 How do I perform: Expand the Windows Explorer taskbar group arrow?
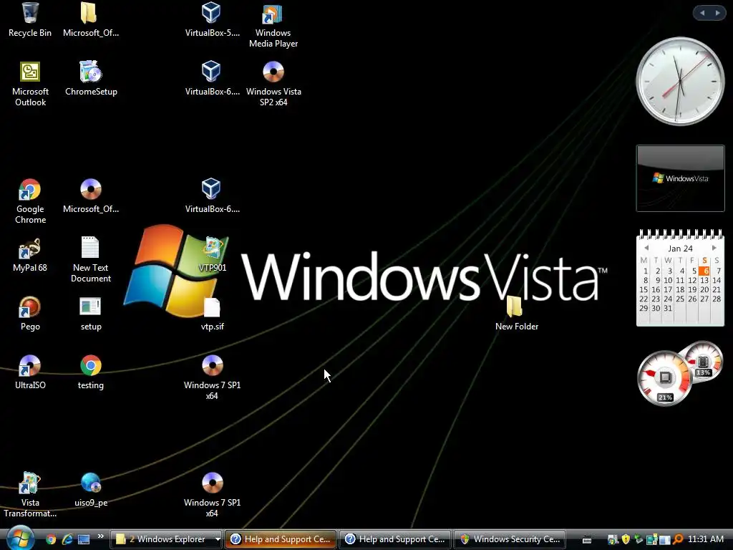coord(218,539)
